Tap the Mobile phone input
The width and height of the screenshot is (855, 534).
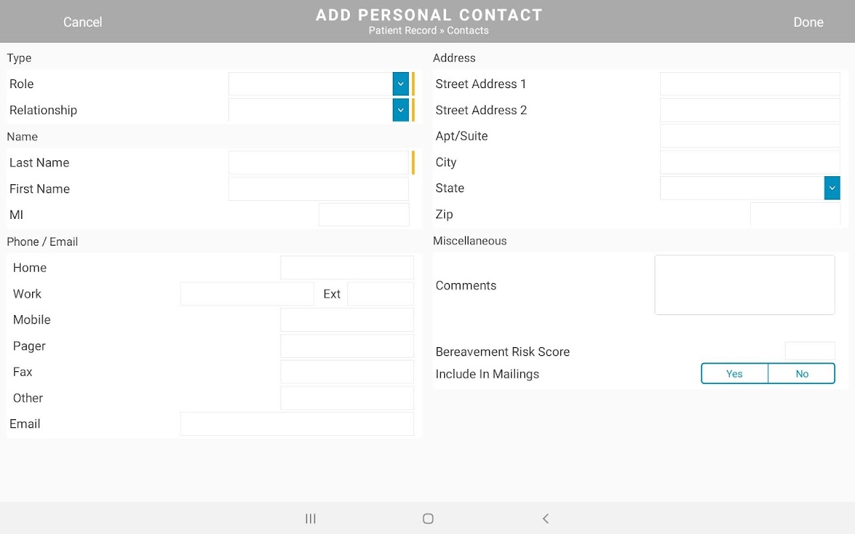(x=347, y=320)
